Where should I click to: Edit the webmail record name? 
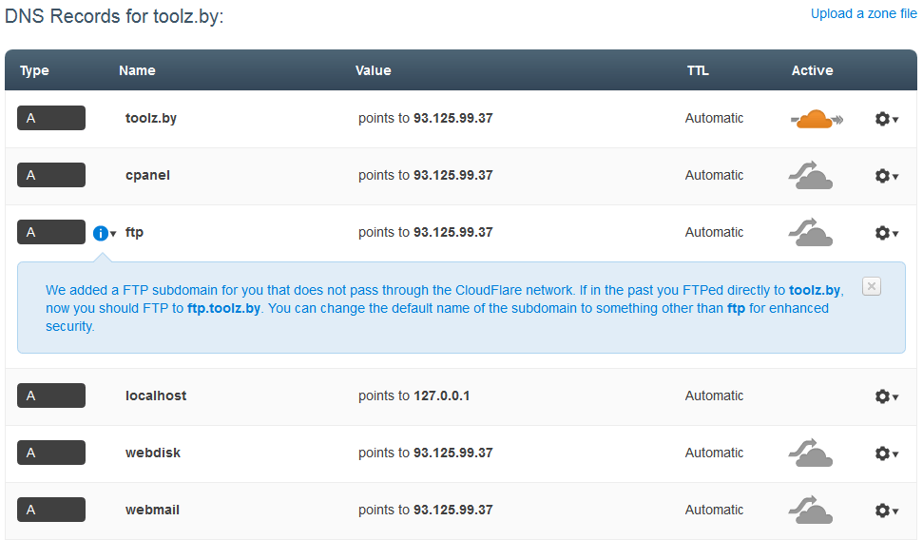pos(152,510)
